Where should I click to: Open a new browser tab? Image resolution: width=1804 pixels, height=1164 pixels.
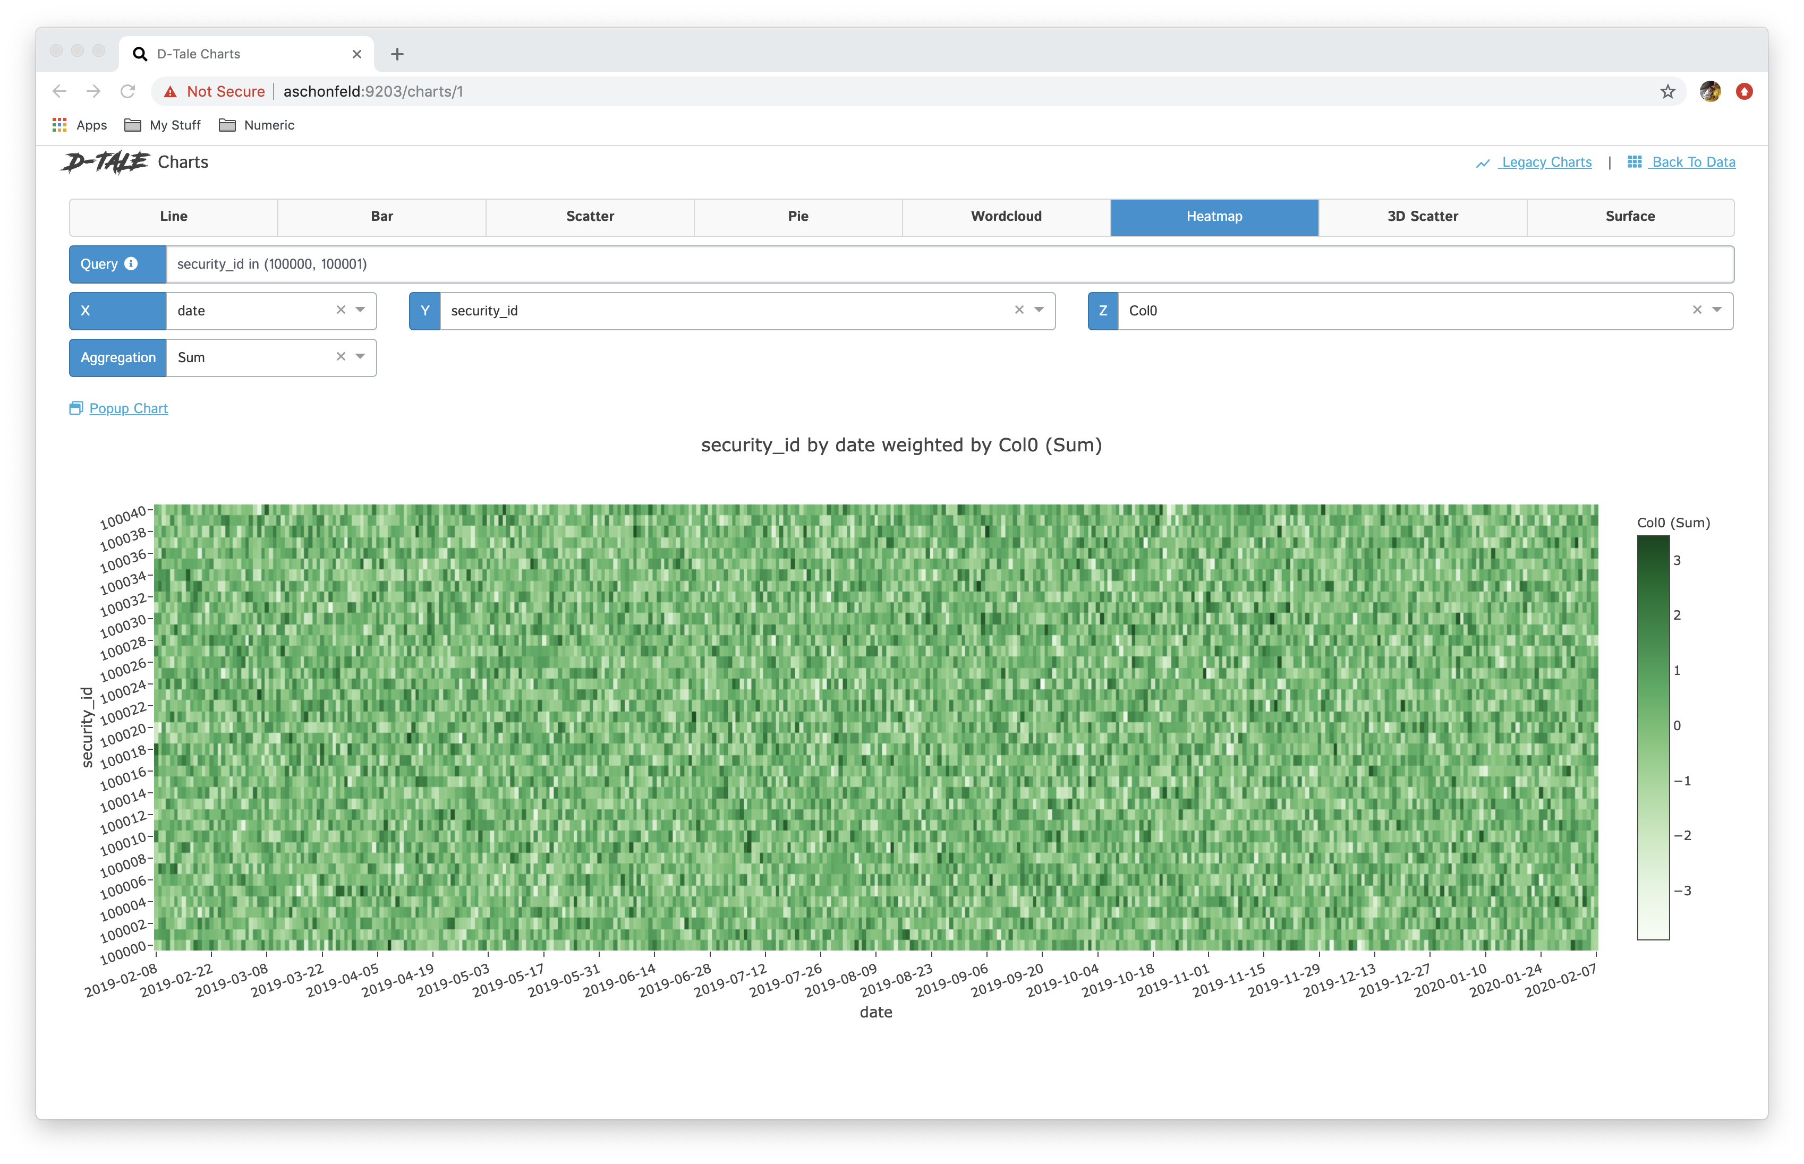tap(397, 54)
